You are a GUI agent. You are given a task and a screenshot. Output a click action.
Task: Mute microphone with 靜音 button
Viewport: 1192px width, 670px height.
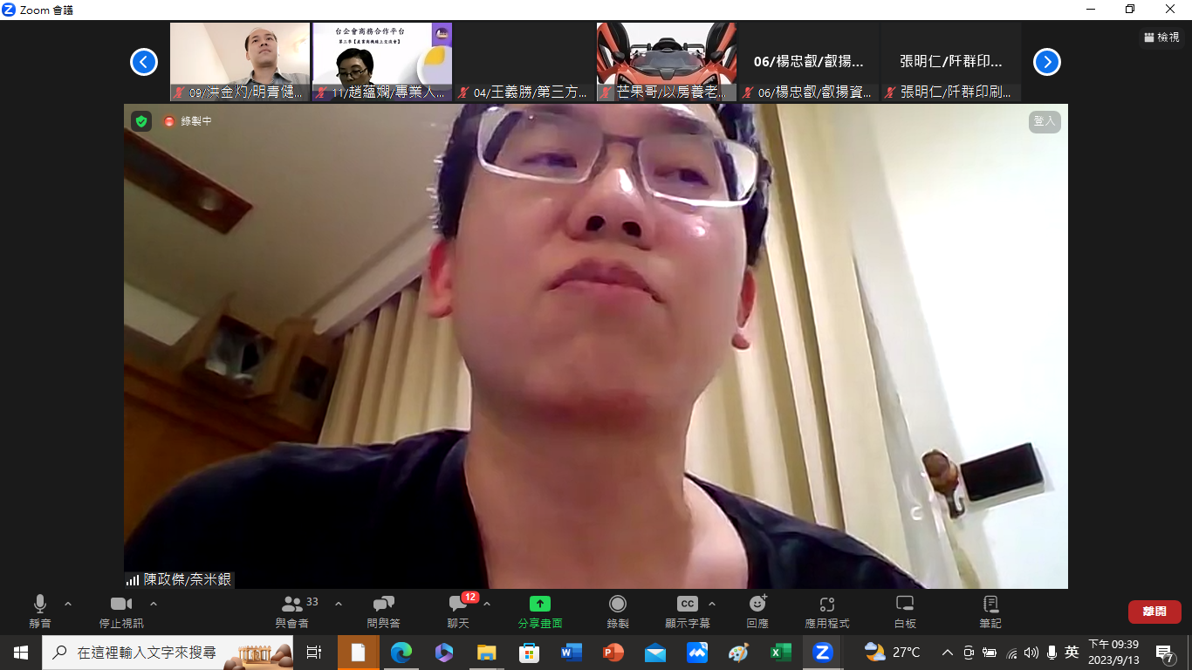(x=40, y=612)
